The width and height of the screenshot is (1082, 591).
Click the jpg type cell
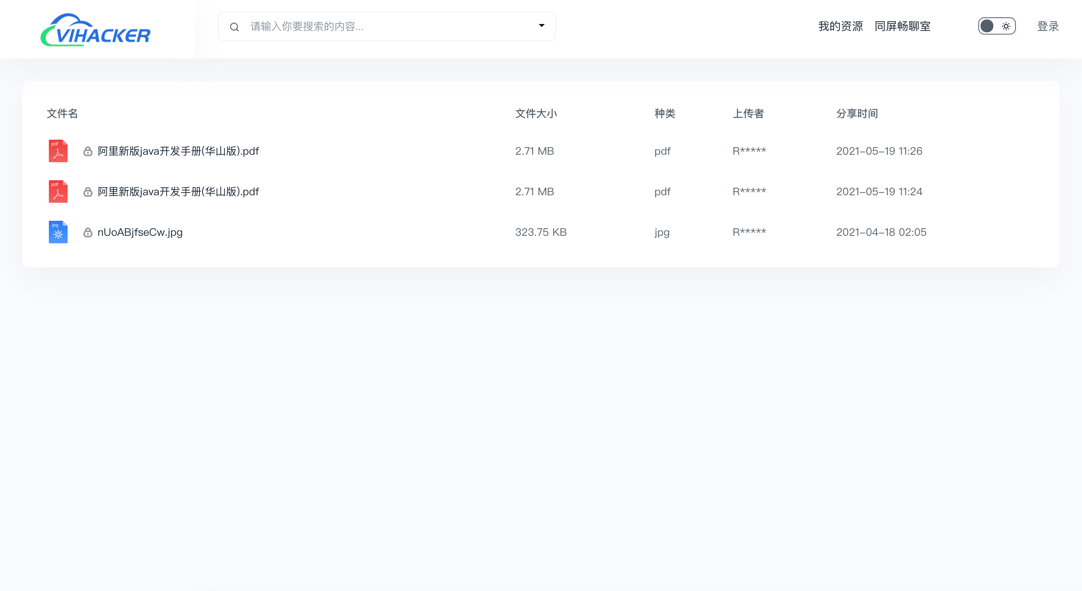(662, 232)
